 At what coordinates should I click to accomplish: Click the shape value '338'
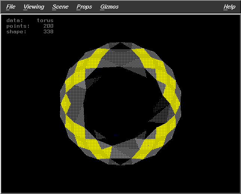click(x=48, y=31)
